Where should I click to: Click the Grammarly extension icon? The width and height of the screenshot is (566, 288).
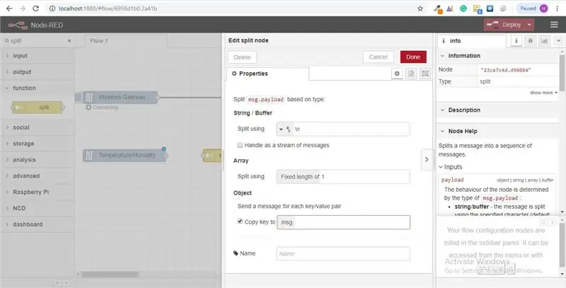(463, 8)
